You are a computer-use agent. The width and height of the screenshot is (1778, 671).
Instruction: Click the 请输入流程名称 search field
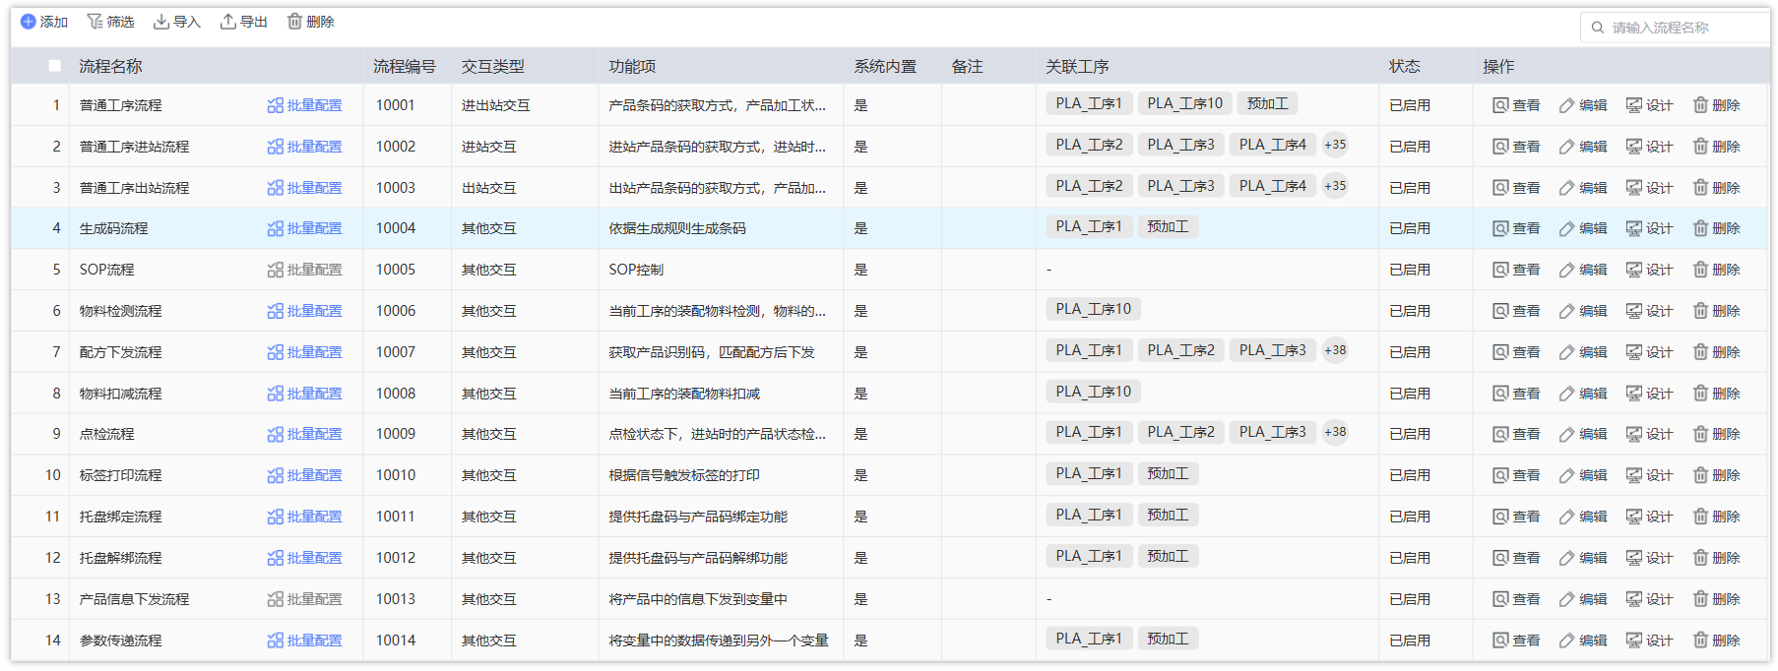1683,28
